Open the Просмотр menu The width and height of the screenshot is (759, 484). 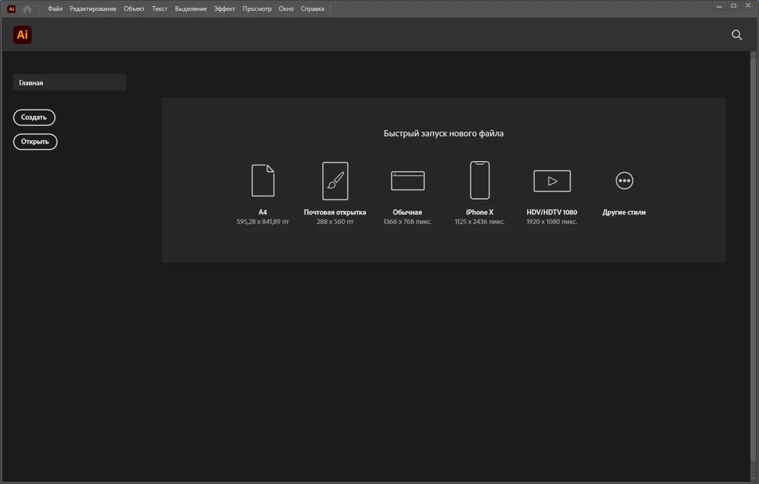click(257, 9)
